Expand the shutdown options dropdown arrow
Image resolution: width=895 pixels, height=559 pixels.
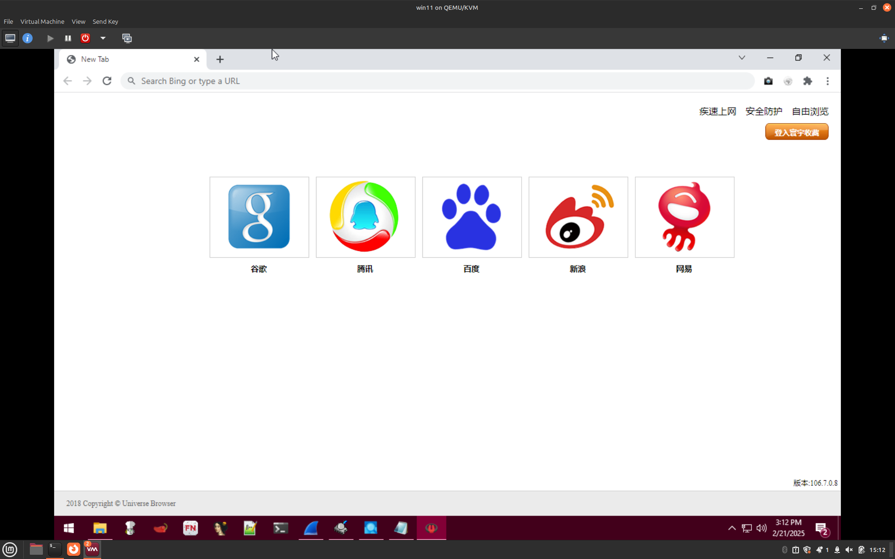tap(103, 38)
